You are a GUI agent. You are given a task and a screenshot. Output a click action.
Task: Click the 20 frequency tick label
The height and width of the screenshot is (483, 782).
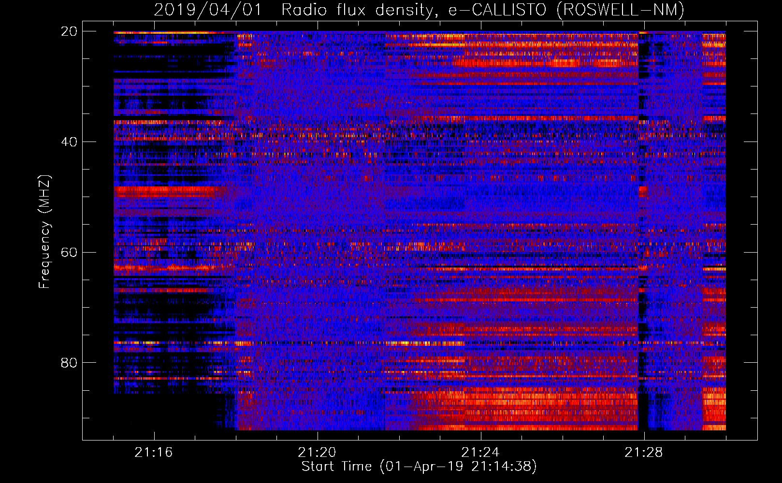click(69, 31)
